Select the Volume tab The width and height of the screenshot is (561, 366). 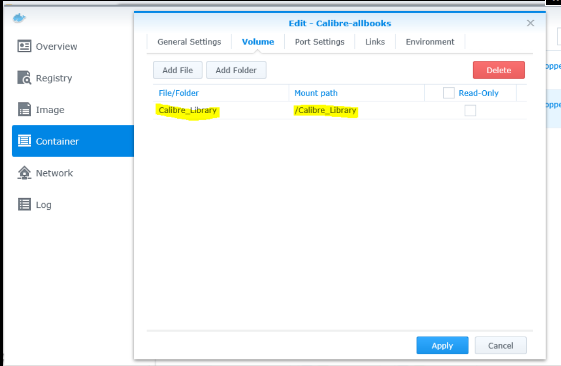(258, 42)
